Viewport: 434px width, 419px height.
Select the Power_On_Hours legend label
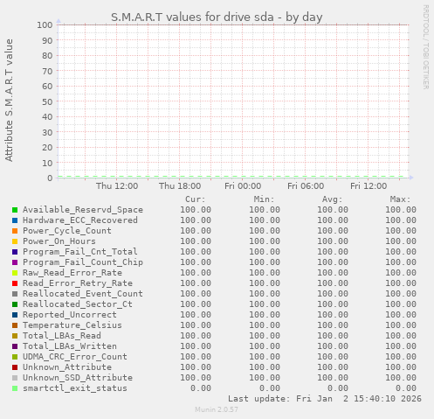point(59,241)
